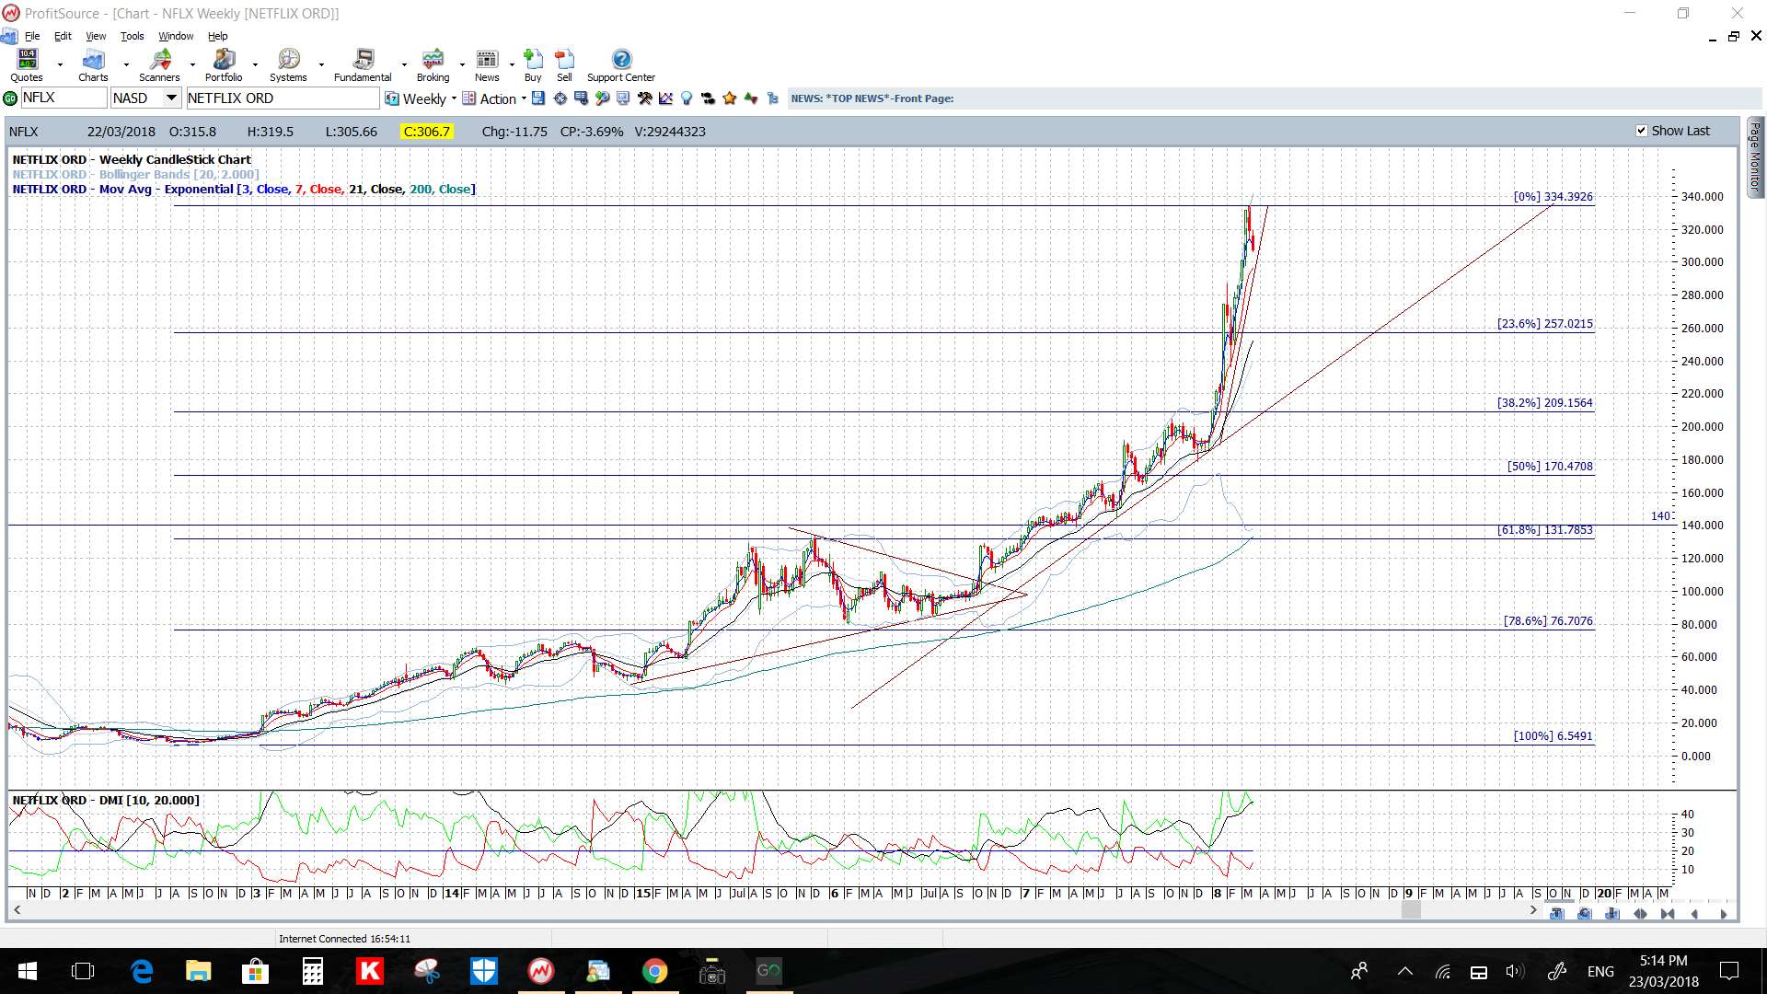Open the Action dropdown menu
The image size is (1767, 994).
(495, 98)
